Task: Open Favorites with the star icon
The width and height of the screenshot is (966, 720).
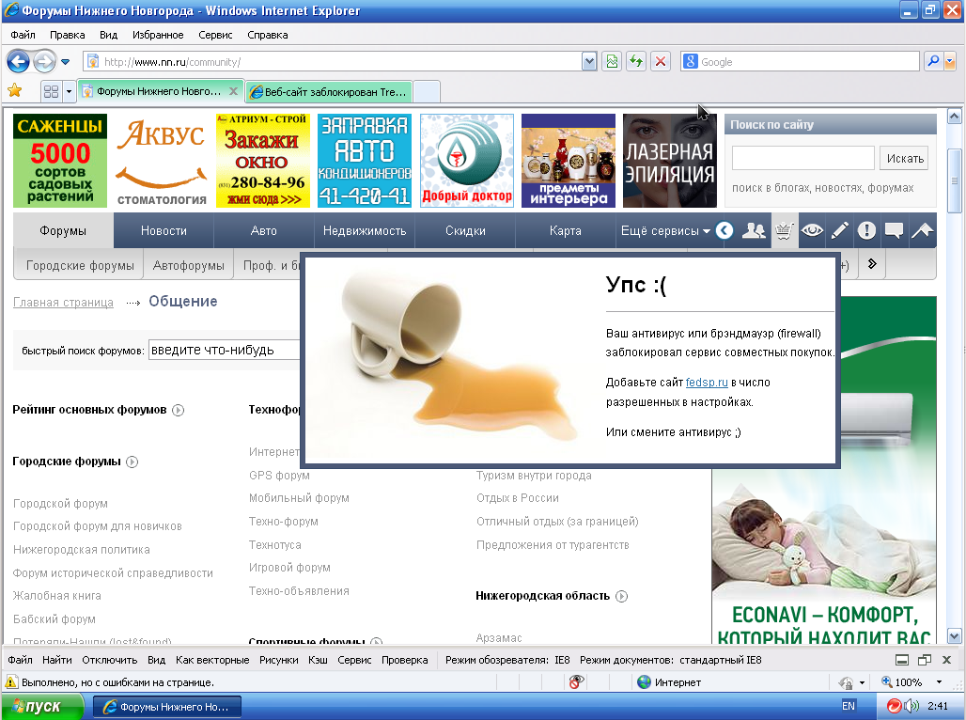Action: pyautogui.click(x=15, y=91)
